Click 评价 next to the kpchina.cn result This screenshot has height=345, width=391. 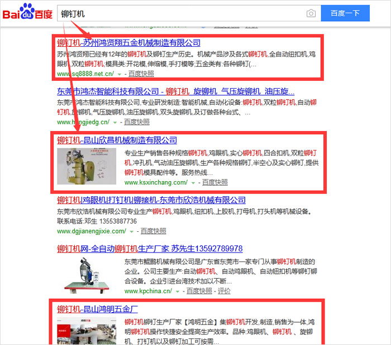point(224,291)
